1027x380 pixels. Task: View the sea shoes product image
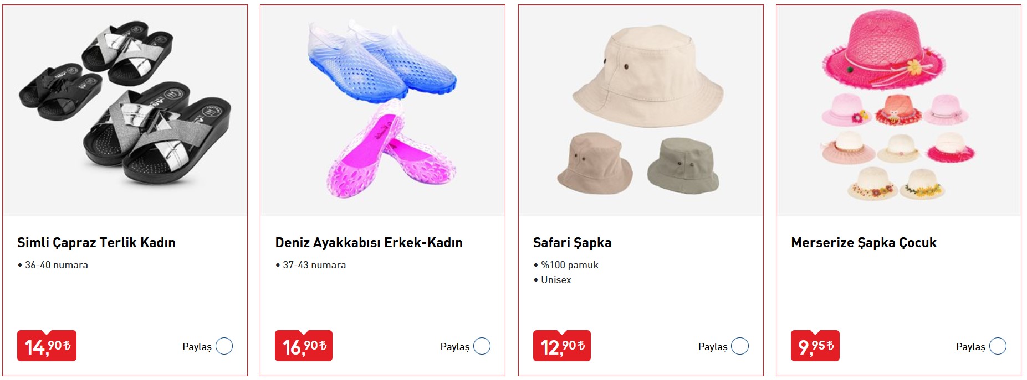(382, 111)
